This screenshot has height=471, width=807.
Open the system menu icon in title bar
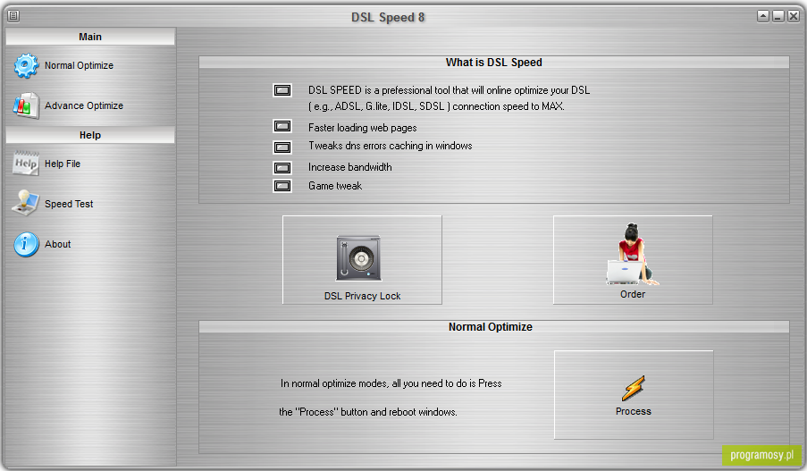13,16
